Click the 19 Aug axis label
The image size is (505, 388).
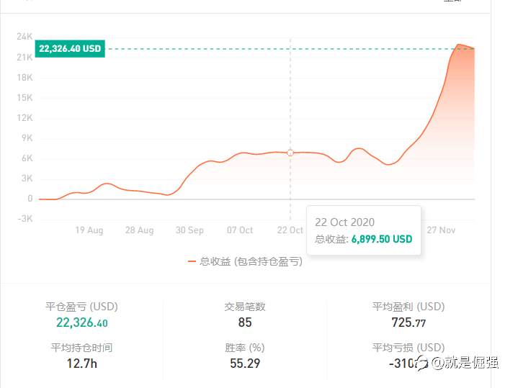pyautogui.click(x=89, y=230)
